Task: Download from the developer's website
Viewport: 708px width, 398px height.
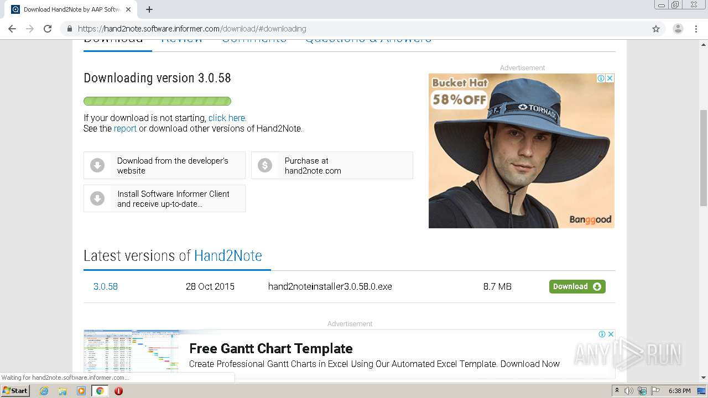Action: [164, 165]
